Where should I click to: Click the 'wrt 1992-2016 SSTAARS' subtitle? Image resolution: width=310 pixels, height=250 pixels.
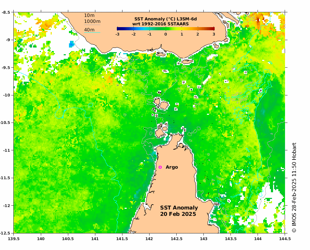pos(160,24)
